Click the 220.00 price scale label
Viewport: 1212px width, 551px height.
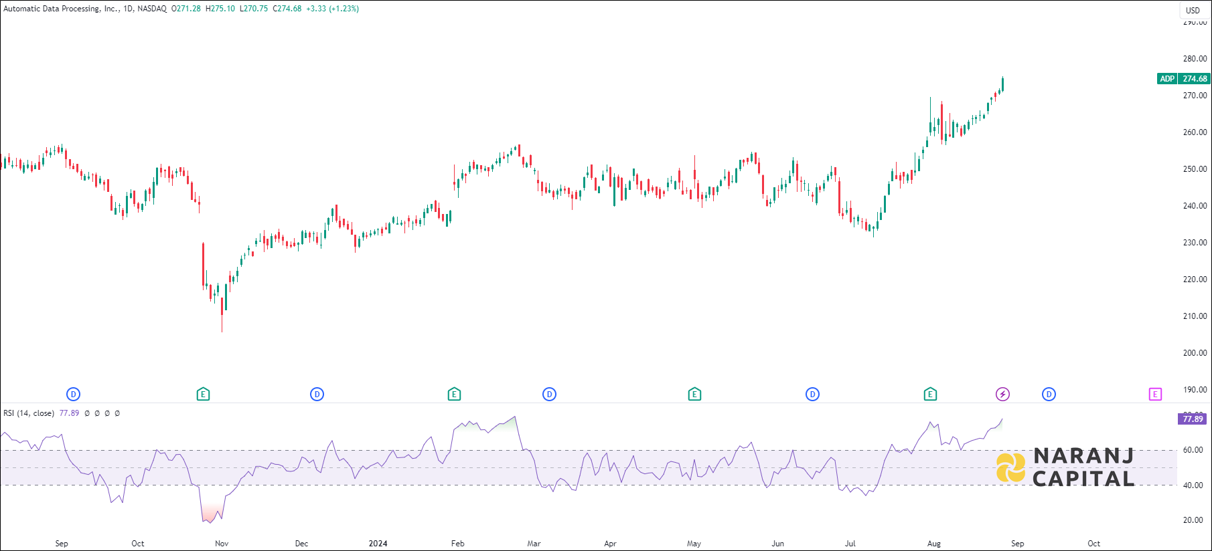pyautogui.click(x=1195, y=280)
